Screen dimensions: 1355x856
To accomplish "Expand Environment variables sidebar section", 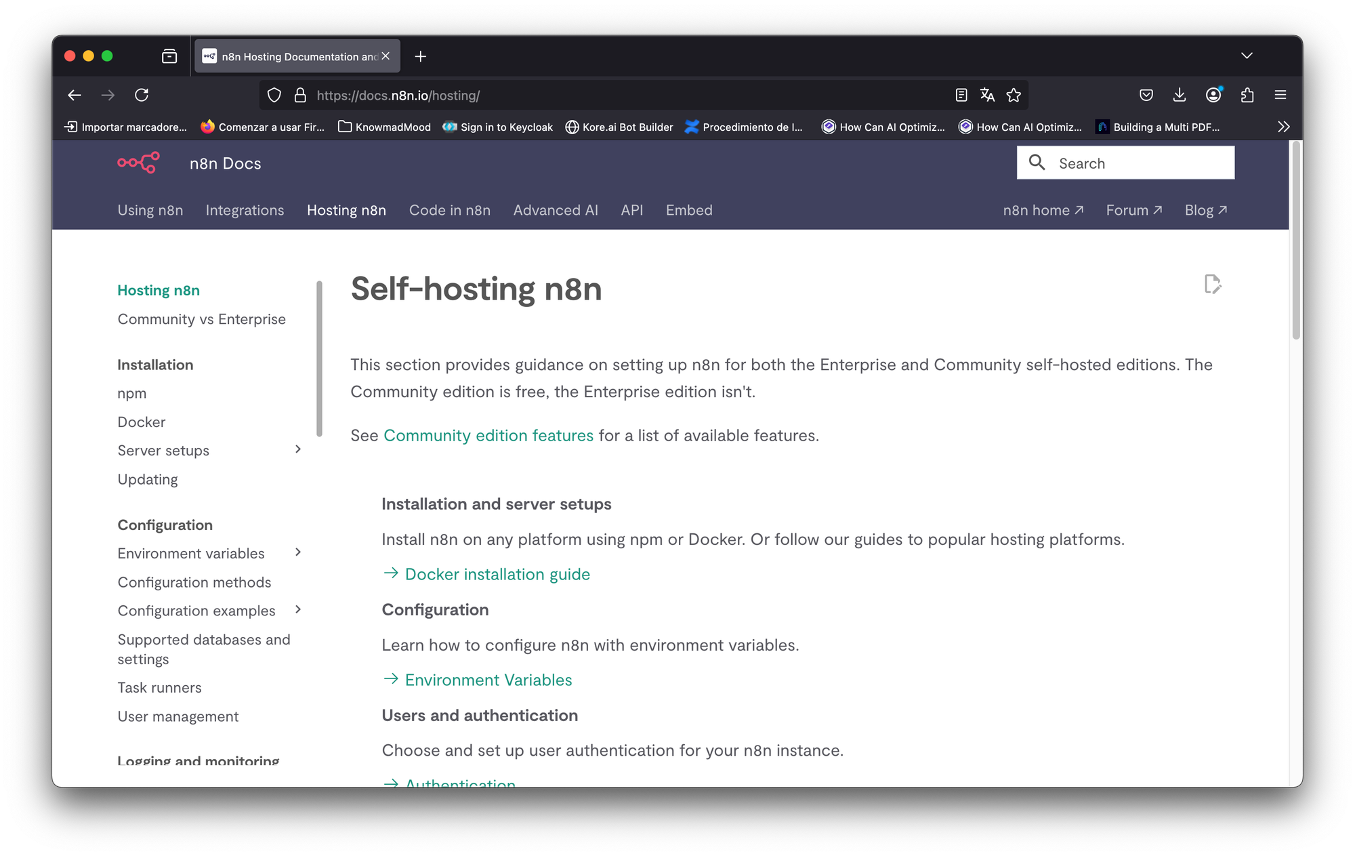I will tap(298, 552).
